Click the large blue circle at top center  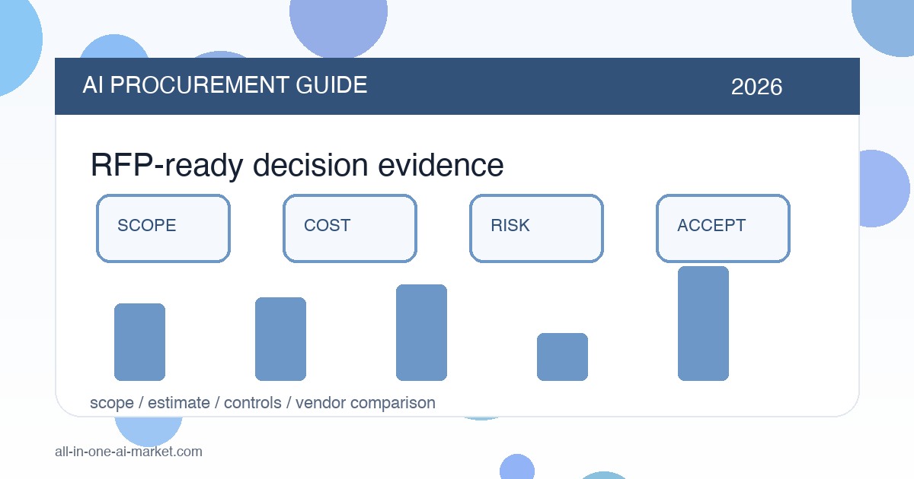point(338,23)
